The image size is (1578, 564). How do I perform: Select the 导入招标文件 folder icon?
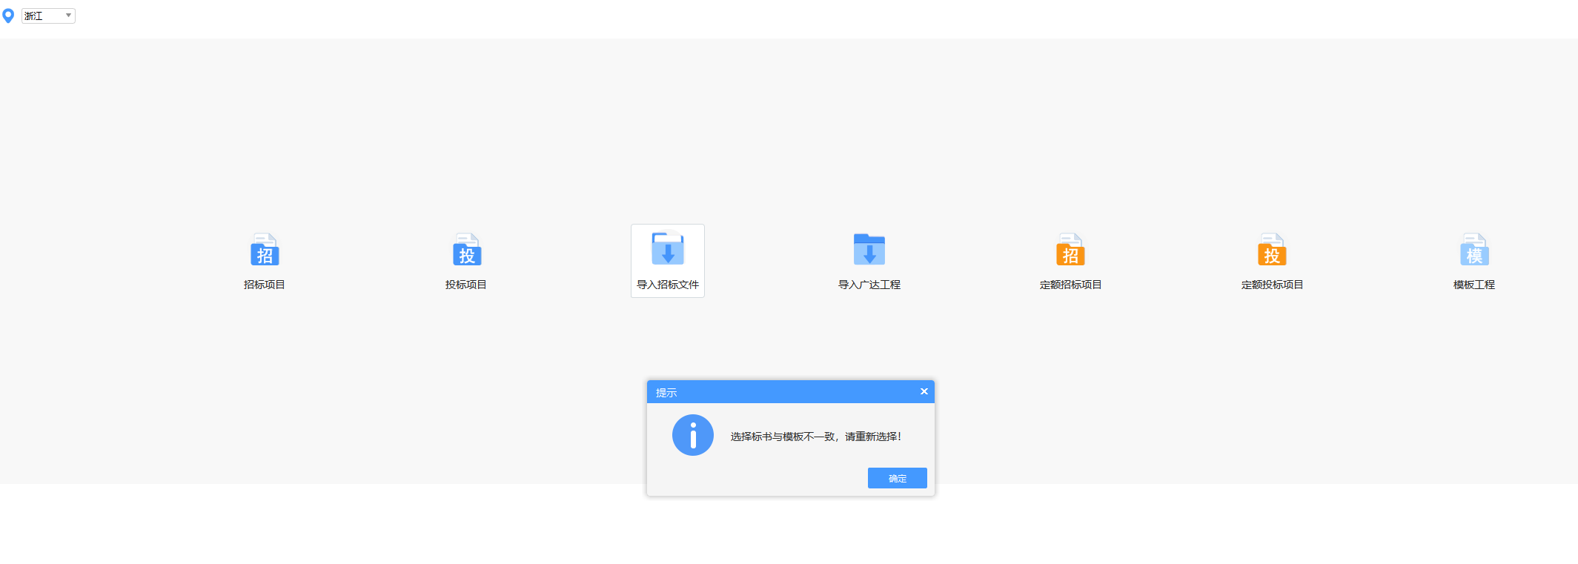668,249
